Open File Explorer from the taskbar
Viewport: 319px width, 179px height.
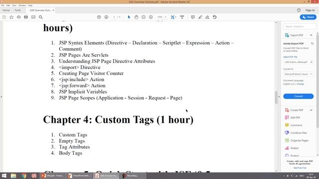(x=13, y=176)
